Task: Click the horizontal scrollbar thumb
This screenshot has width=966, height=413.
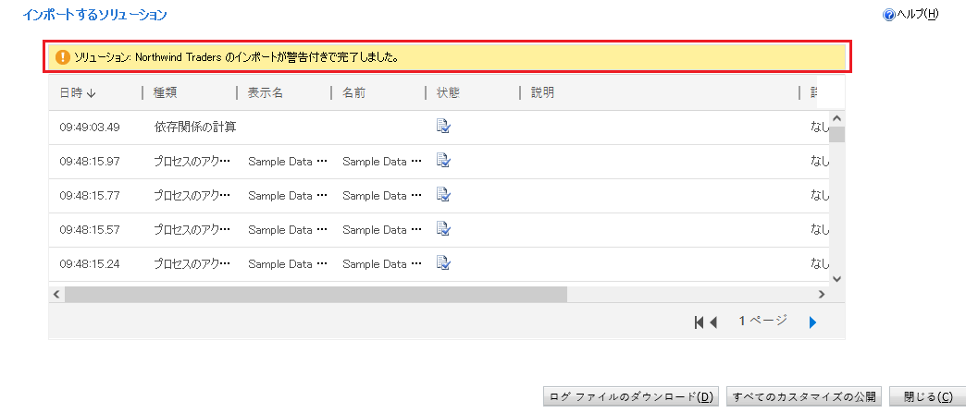Action: pos(316,295)
